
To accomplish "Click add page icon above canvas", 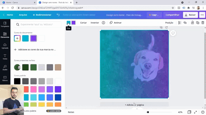I will [166, 27].
